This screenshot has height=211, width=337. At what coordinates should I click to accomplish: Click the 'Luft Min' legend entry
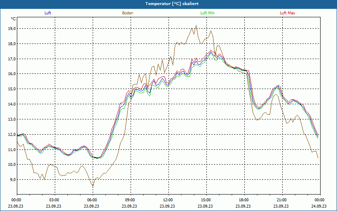pyautogui.click(x=208, y=13)
